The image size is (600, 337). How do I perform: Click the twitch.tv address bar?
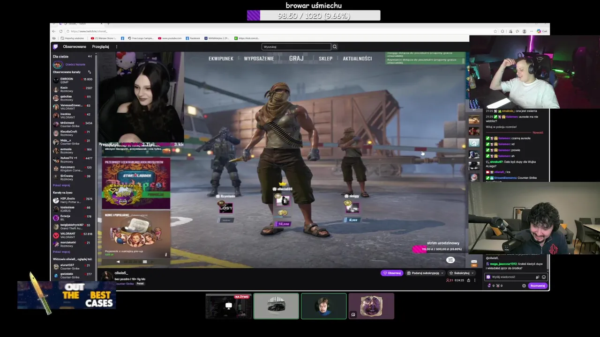(x=281, y=31)
